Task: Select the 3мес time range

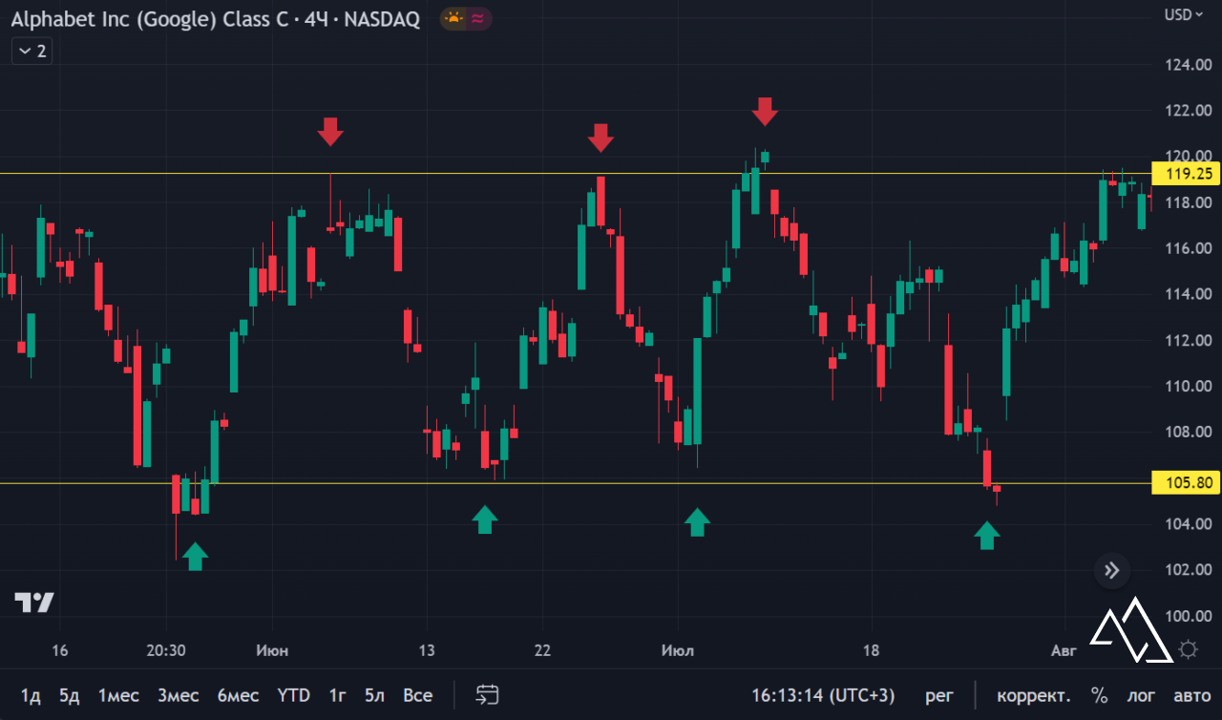Action: [x=179, y=695]
